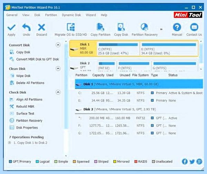
Task: Open the Dynamic Disk menu
Action: pyautogui.click(x=71, y=15)
